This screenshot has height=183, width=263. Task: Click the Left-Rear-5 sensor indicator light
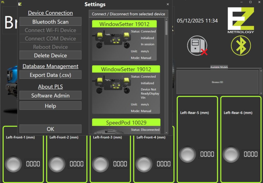[188, 154]
